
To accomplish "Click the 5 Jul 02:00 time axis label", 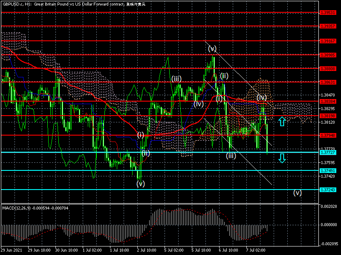I will pos(174,251).
